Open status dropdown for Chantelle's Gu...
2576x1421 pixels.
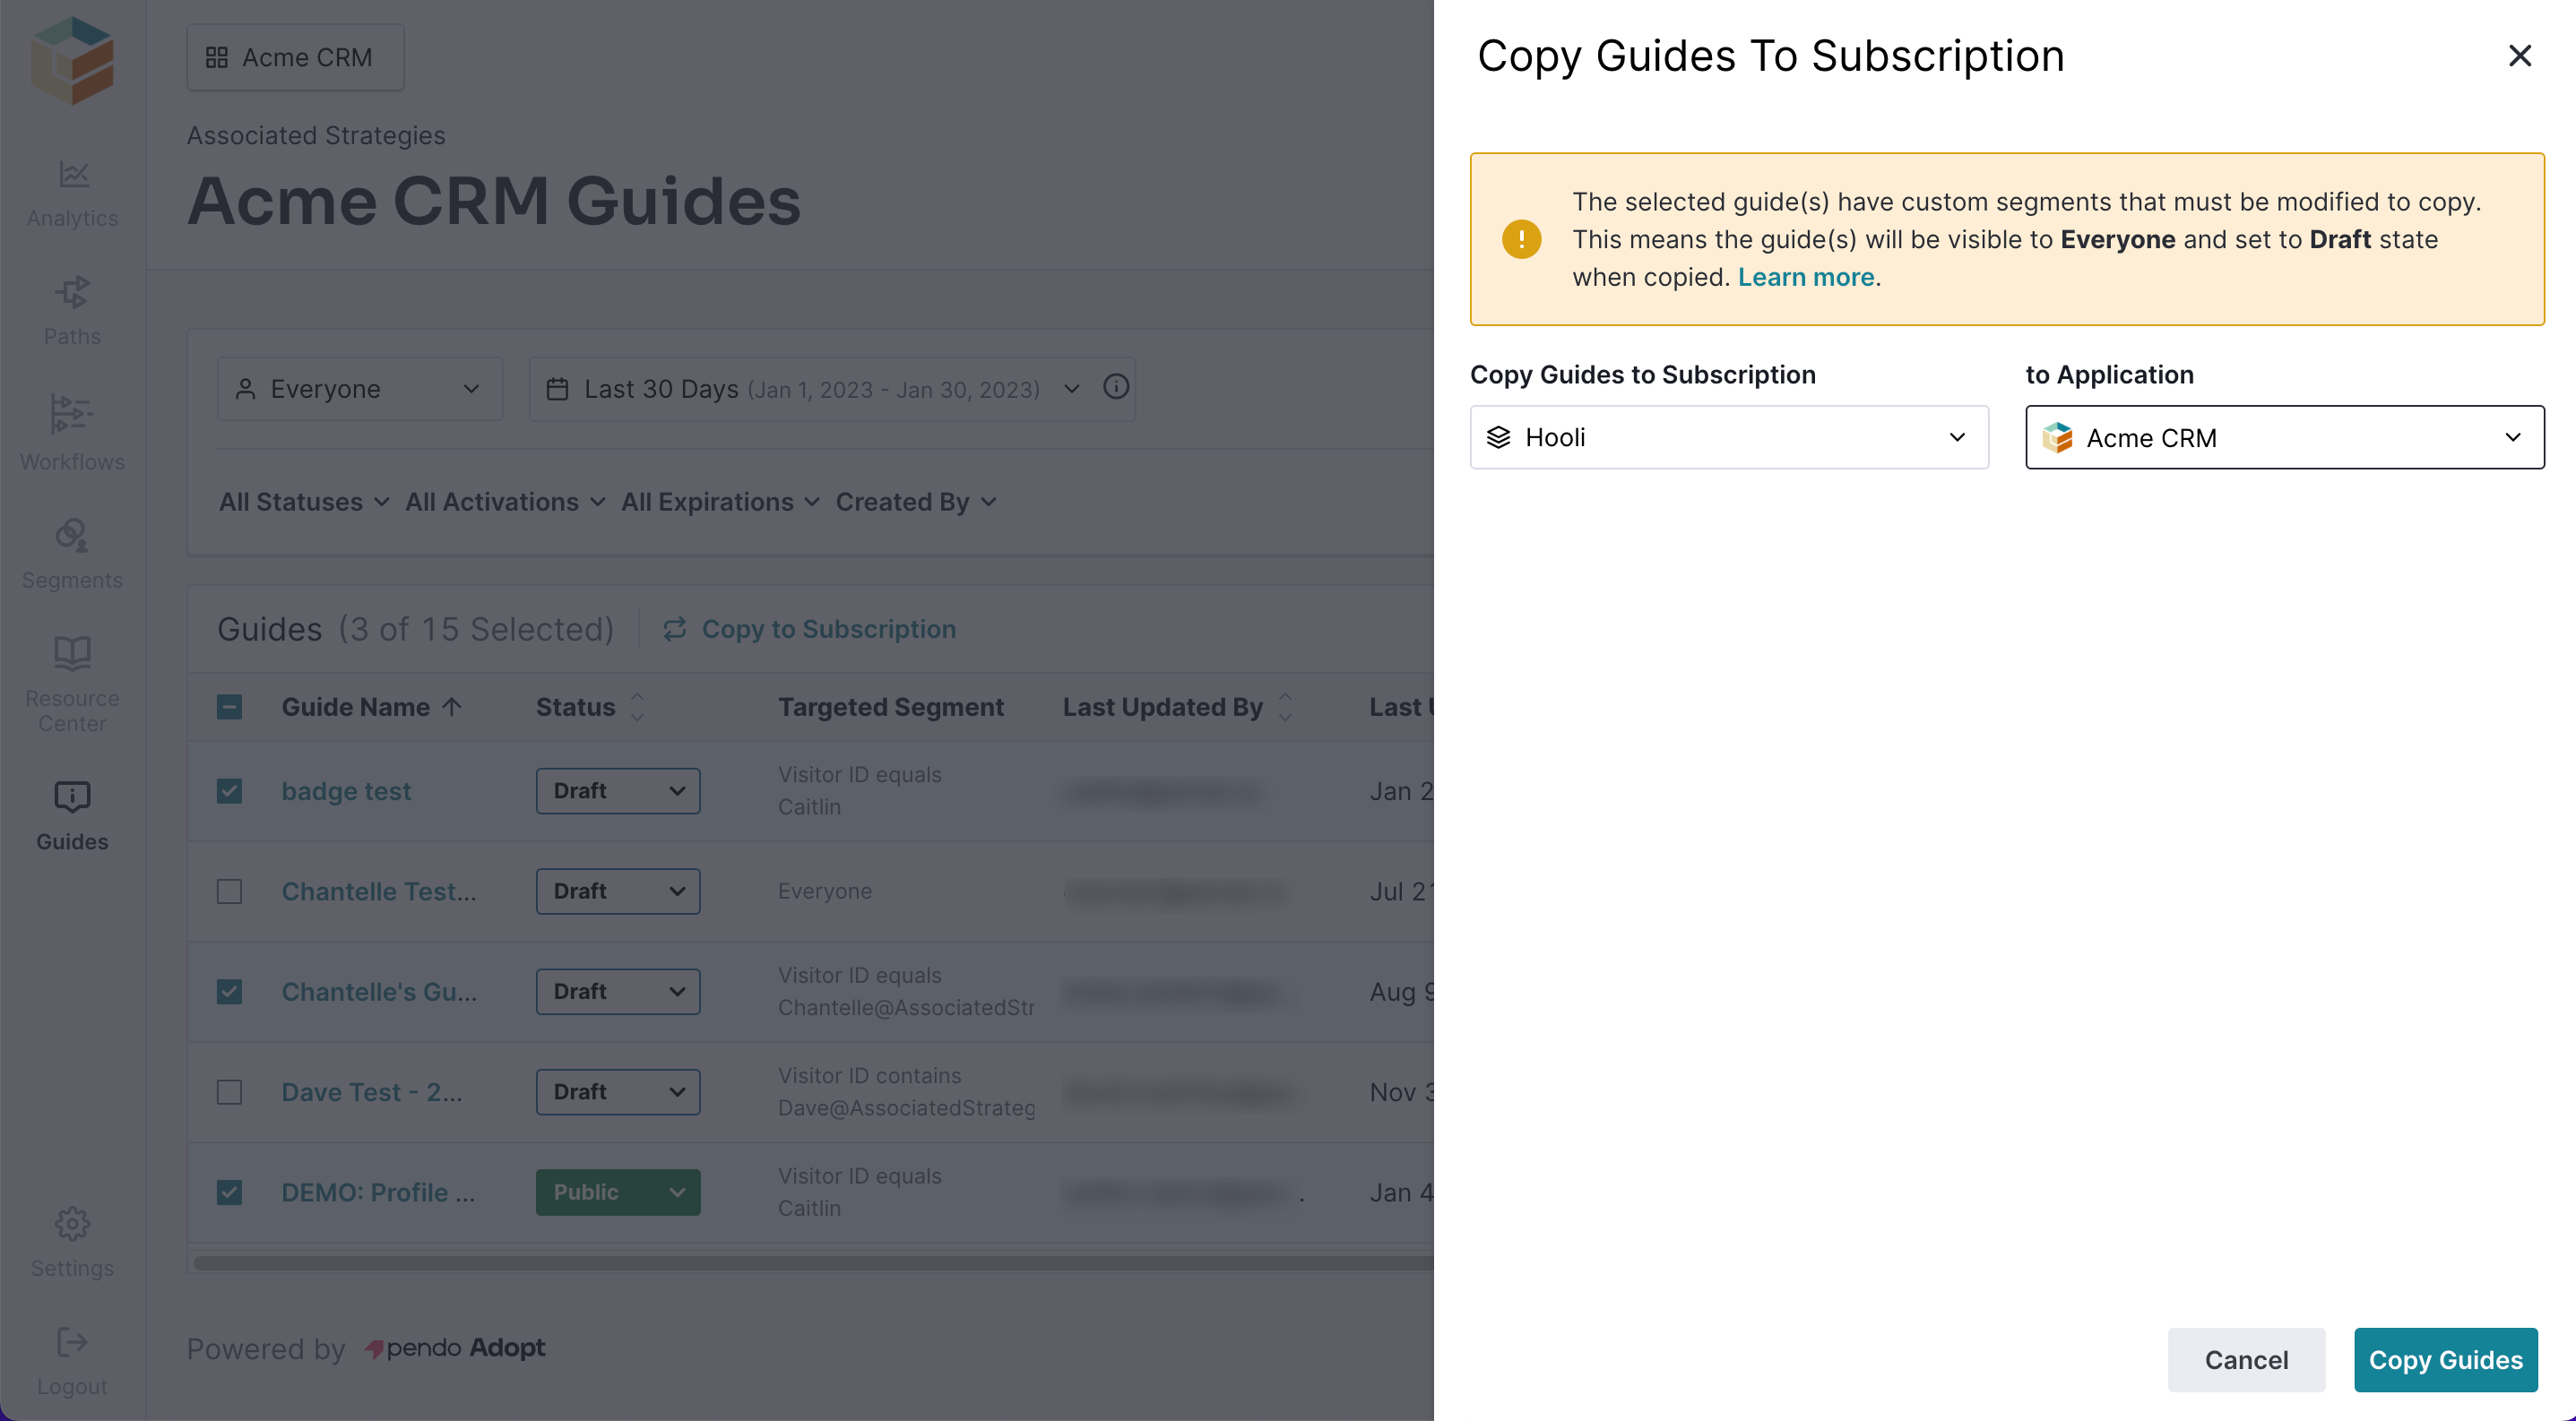(618, 991)
